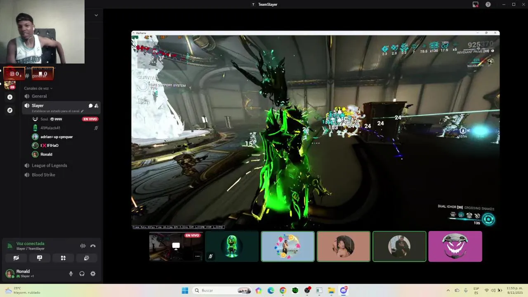Deafen with the headphones icon
This screenshot has width=528, height=297.
[82, 273]
